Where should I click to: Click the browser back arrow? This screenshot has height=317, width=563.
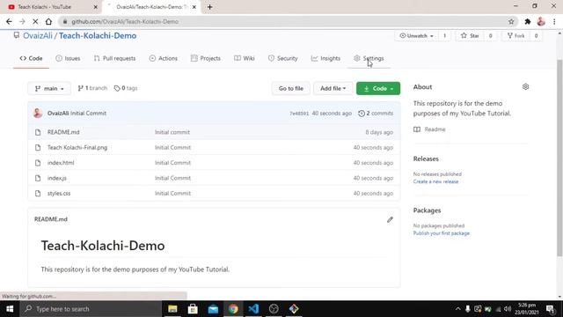tap(9, 21)
